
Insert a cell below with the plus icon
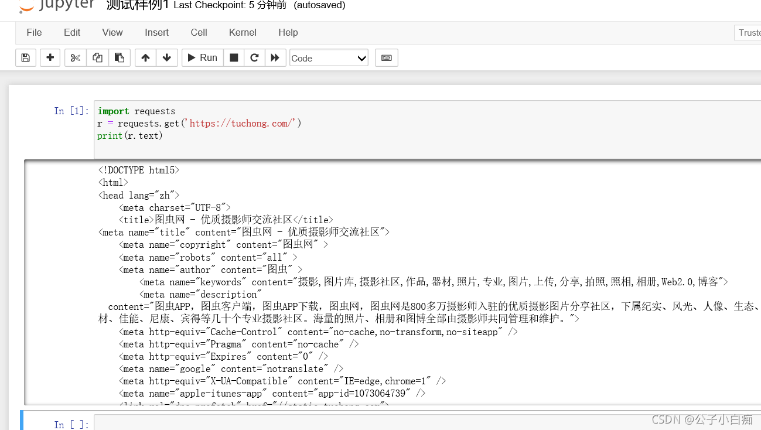(x=50, y=58)
